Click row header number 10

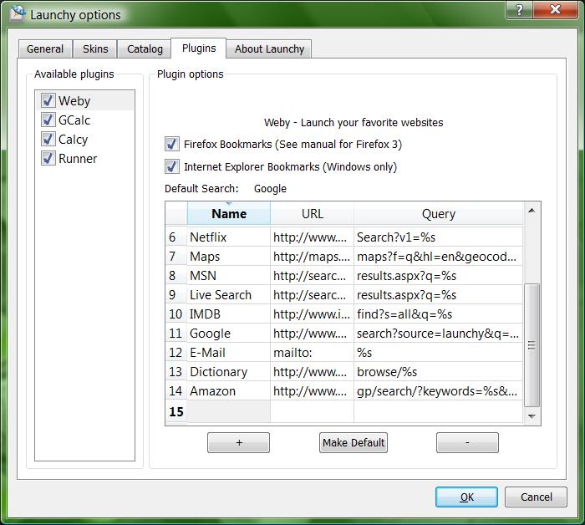176,313
